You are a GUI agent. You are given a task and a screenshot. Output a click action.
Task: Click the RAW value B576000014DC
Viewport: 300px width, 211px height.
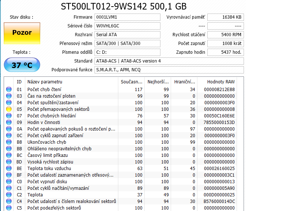pos(219,201)
